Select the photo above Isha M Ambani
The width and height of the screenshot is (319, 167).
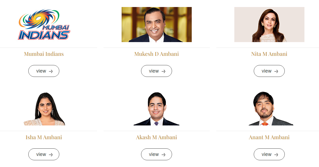(44, 109)
